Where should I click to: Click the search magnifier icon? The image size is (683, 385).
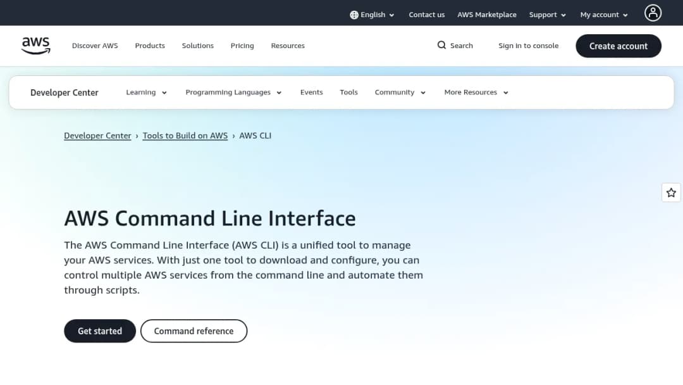pyautogui.click(x=441, y=46)
